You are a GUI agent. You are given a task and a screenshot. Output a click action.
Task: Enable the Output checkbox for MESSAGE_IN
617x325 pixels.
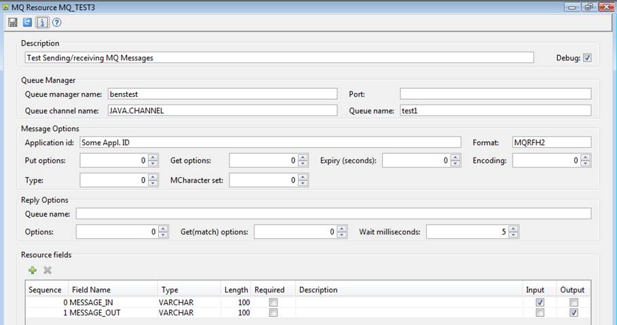(x=574, y=302)
